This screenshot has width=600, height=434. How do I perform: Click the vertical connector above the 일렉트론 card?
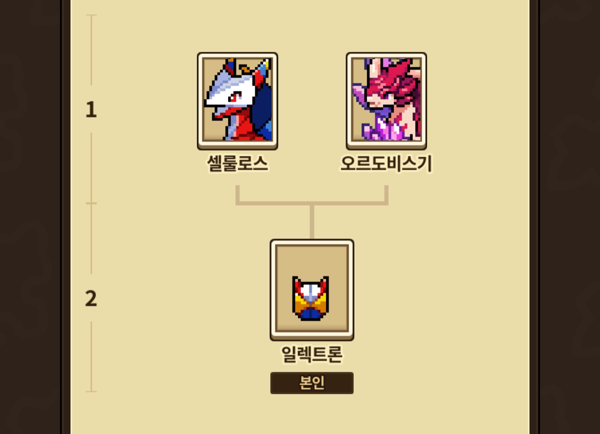point(312,222)
